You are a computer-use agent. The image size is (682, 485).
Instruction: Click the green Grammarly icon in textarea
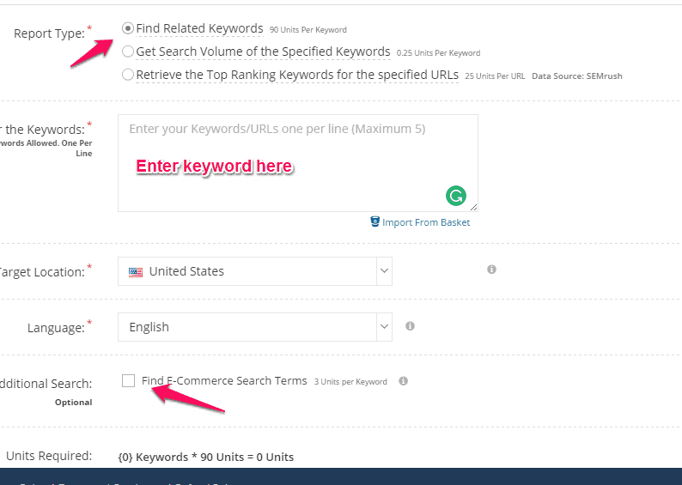click(456, 196)
